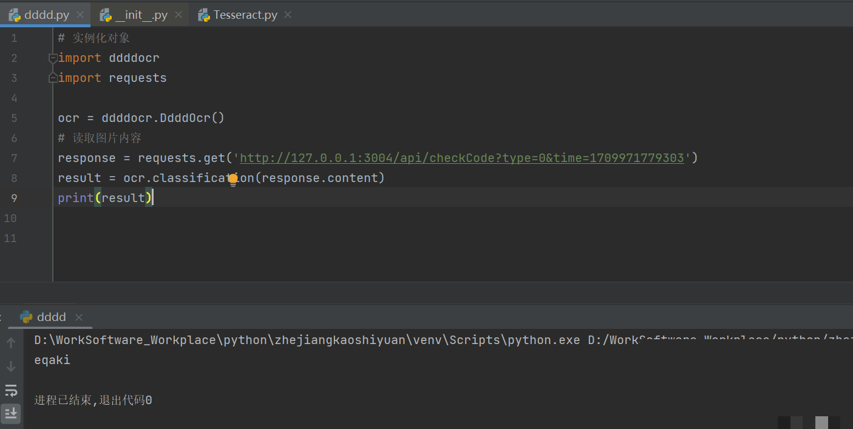Click the Python icon on the Tesseract.py tab

click(204, 15)
